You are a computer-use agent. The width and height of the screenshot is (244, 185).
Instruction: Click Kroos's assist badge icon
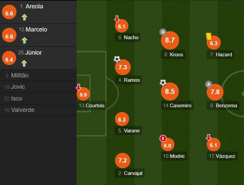pos(163,32)
